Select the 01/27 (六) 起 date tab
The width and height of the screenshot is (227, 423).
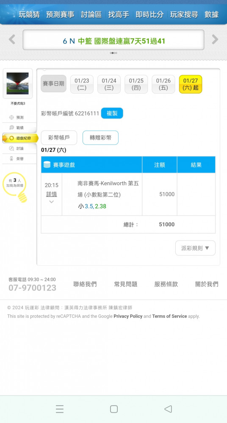191,84
